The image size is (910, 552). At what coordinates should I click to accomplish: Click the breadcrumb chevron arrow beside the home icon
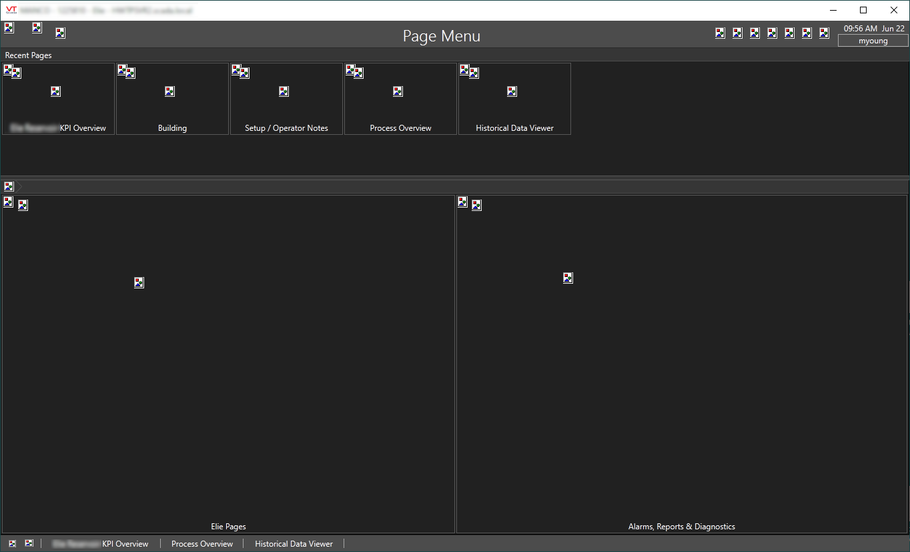pos(20,186)
